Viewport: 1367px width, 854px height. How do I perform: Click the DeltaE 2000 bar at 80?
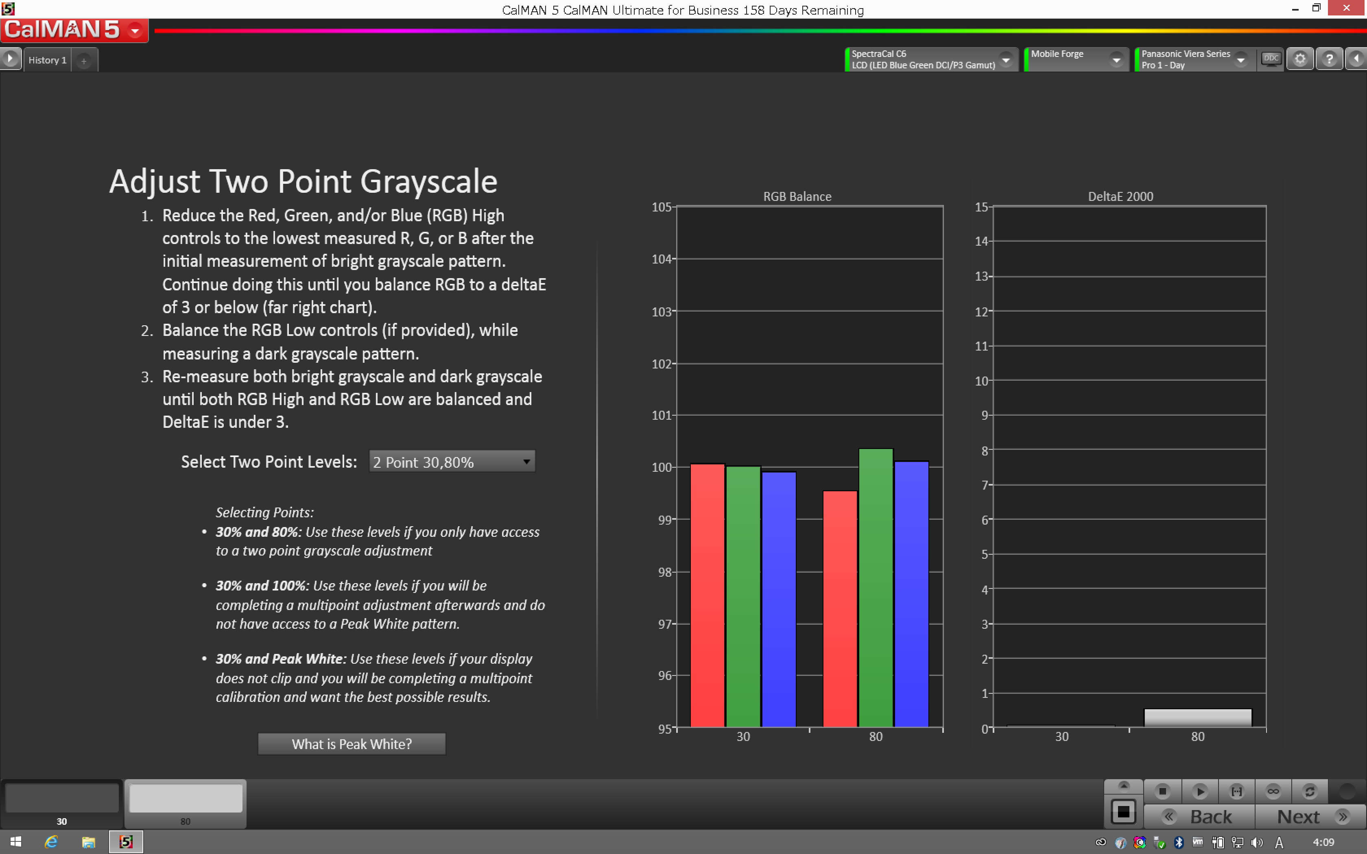(1197, 718)
